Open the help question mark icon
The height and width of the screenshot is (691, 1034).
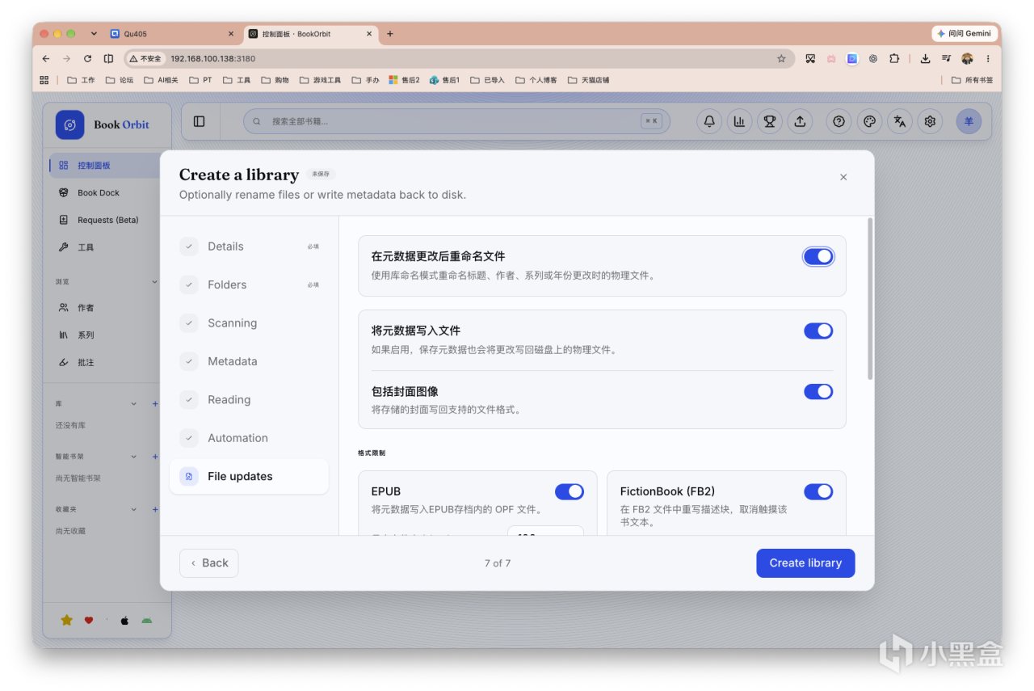[x=839, y=121]
